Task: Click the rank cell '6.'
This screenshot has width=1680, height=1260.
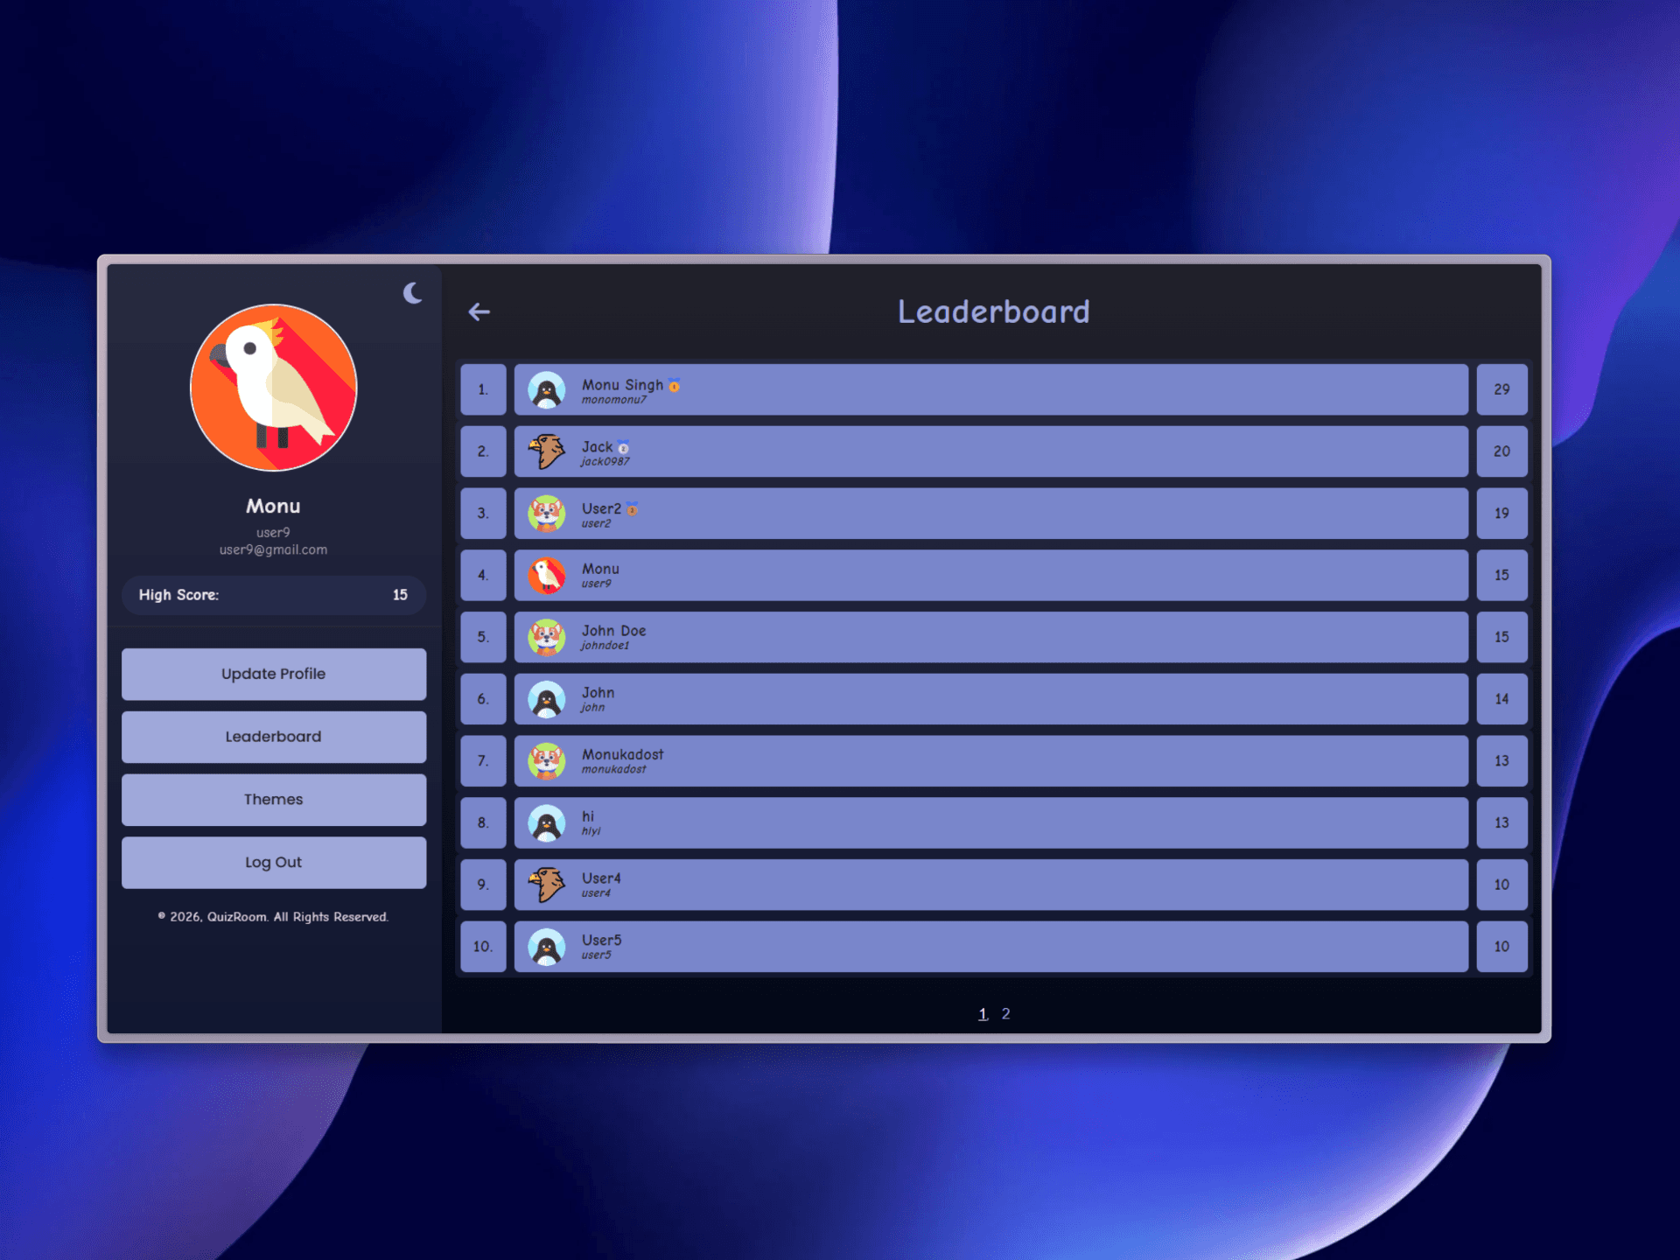Action: coord(483,699)
